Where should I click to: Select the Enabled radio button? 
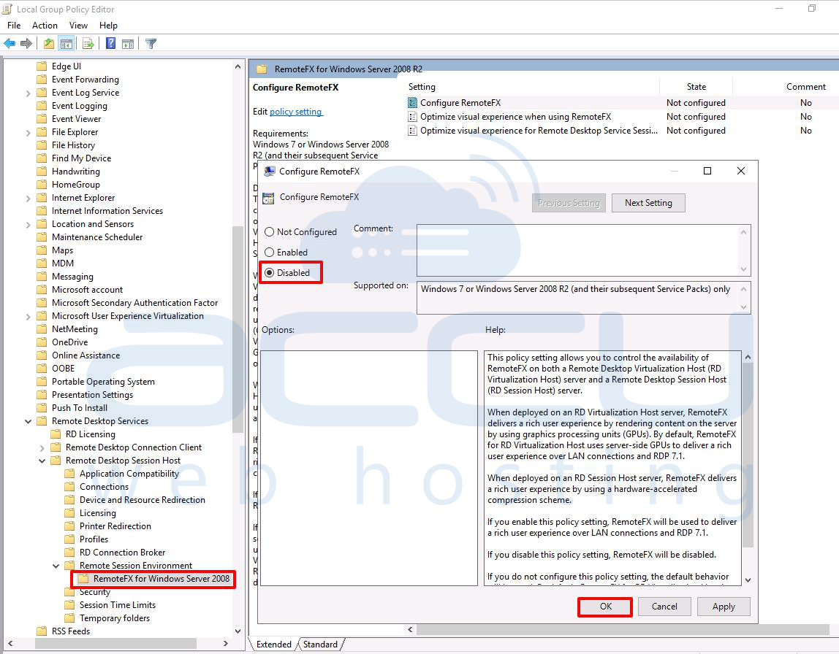[x=269, y=253]
